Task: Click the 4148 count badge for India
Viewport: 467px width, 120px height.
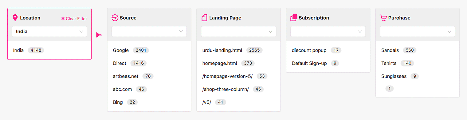Action: tap(36, 50)
